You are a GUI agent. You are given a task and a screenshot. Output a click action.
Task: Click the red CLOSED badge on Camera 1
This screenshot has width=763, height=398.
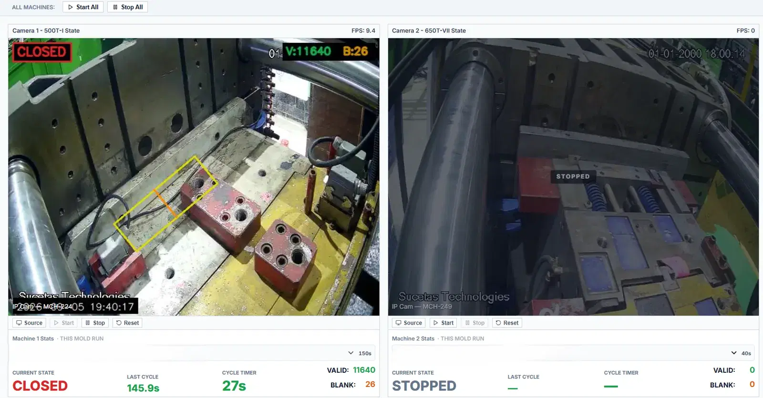click(42, 52)
